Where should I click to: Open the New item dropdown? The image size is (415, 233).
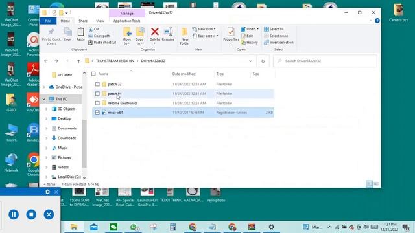pyautogui.click(x=204, y=29)
